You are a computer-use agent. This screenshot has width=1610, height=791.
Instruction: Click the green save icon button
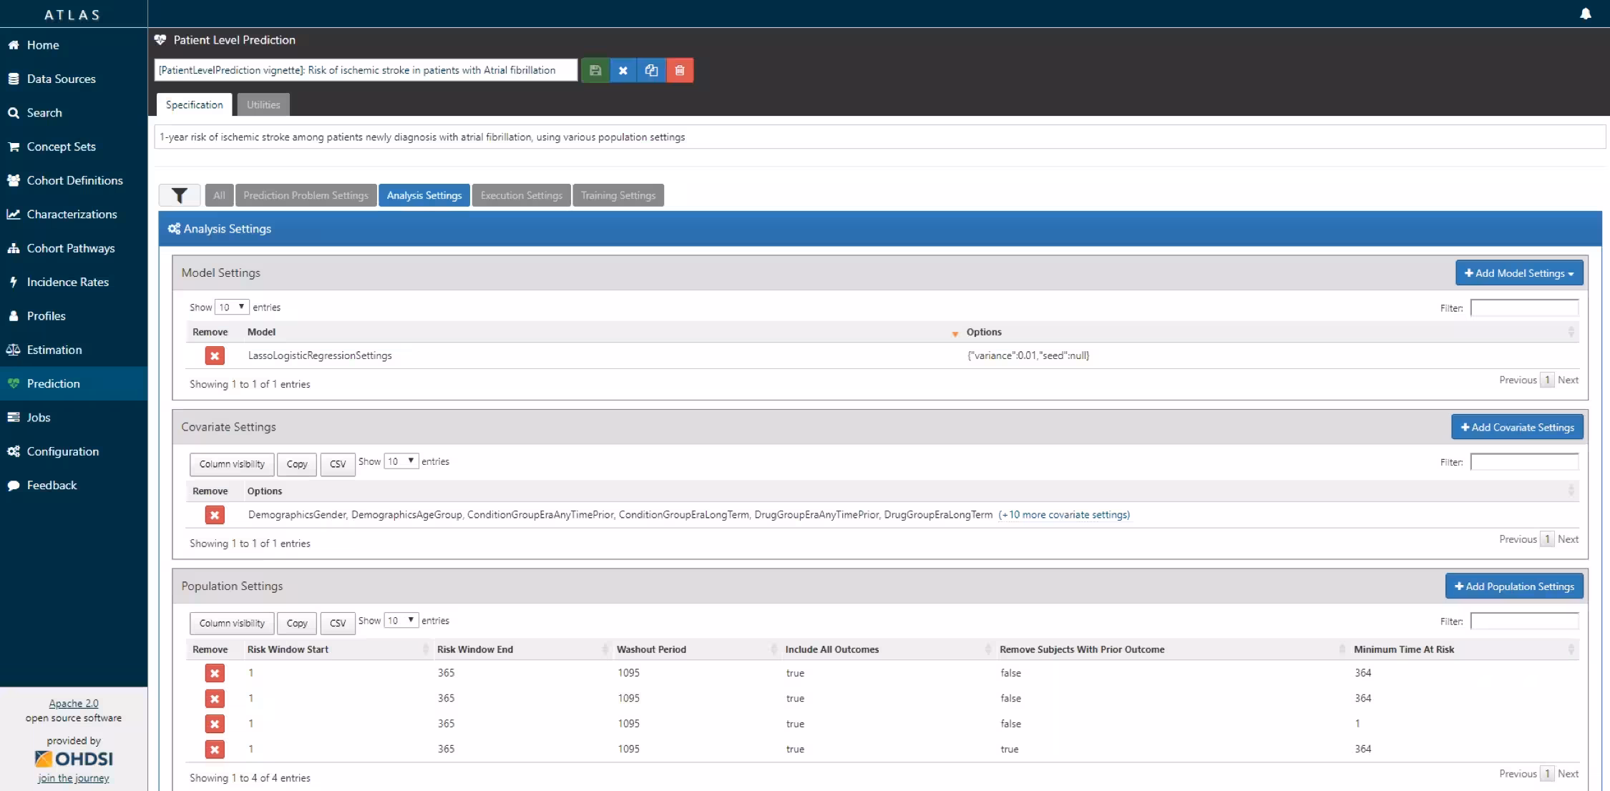pos(595,70)
